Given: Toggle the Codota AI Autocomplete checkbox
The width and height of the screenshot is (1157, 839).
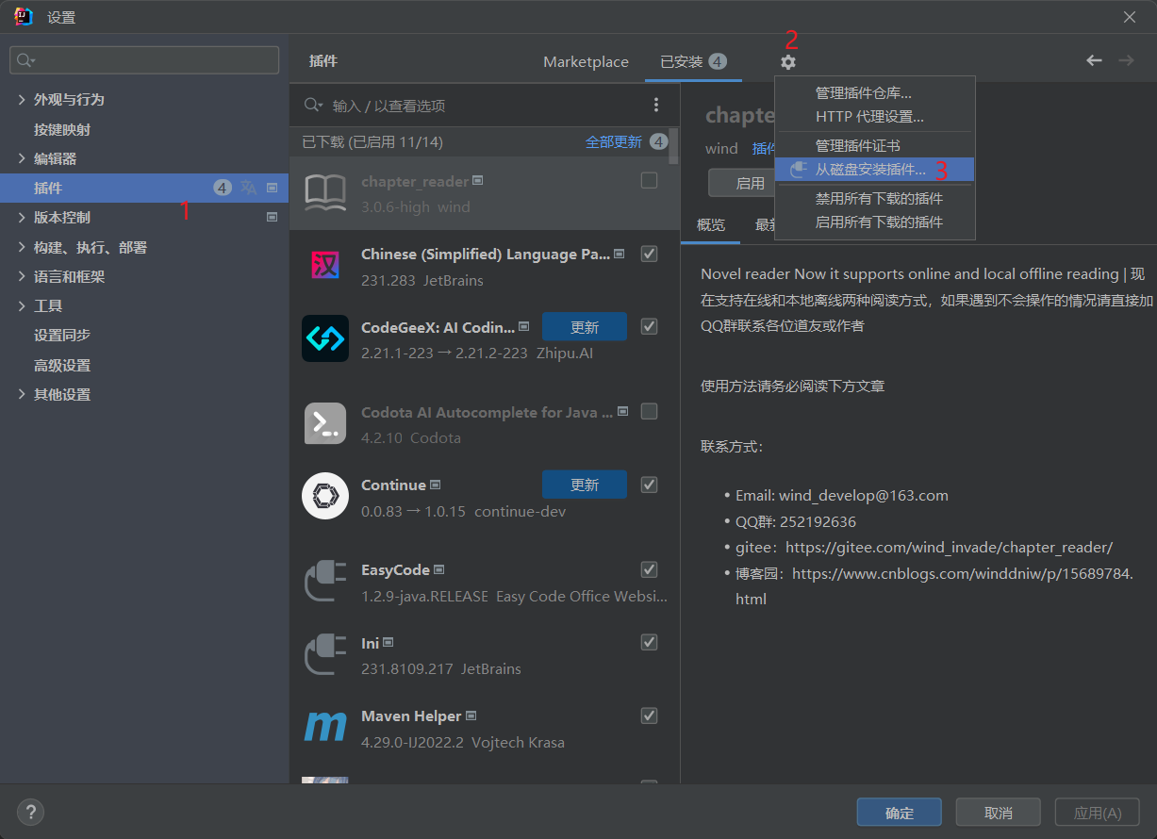Looking at the screenshot, I should tap(649, 411).
